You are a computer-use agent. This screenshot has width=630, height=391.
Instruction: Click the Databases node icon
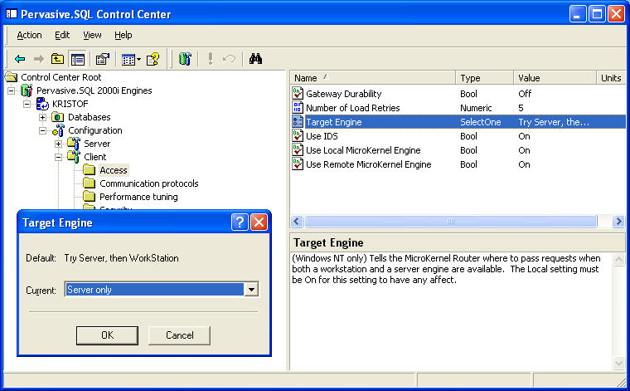(57, 117)
